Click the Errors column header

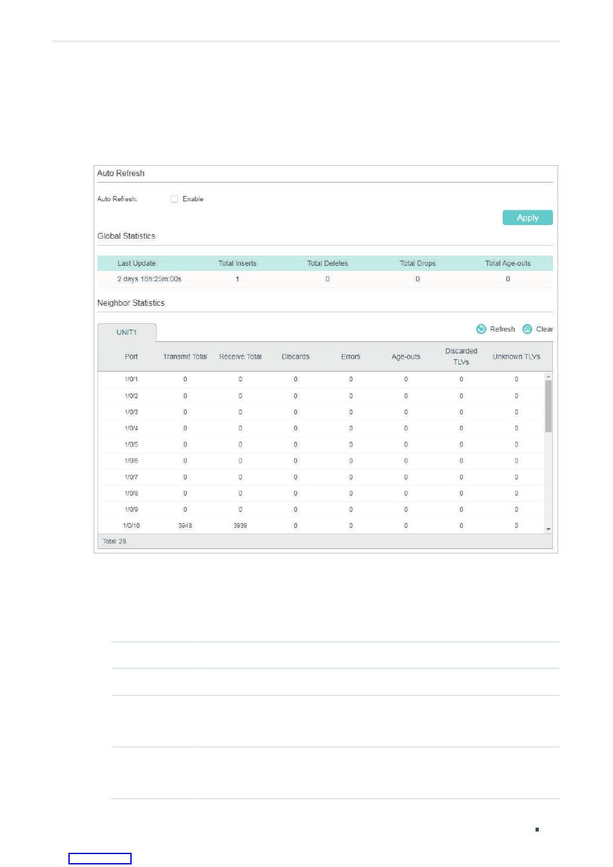351,357
